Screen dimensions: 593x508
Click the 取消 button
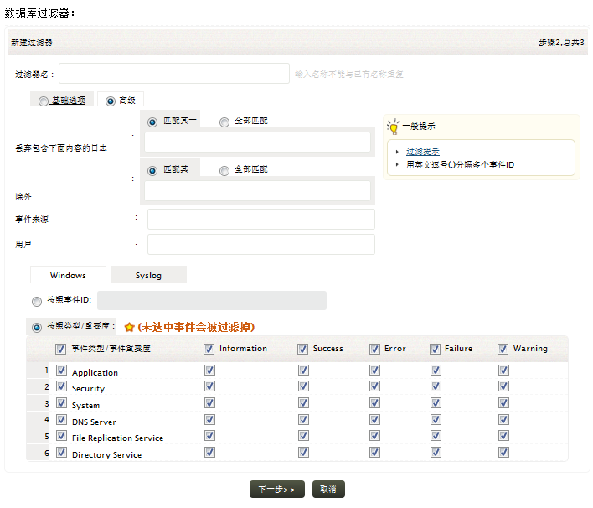point(328,490)
